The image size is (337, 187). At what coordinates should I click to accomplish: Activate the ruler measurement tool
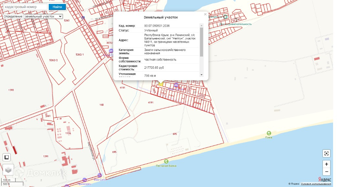tap(7, 157)
